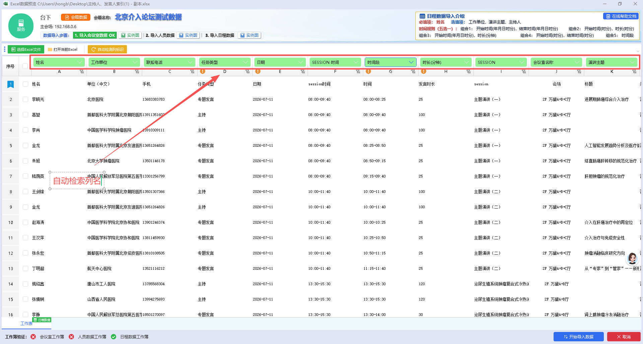This screenshot has width=643, height=344.
Task: Select step 2. 导入人员数据
Action: pyautogui.click(x=160, y=35)
